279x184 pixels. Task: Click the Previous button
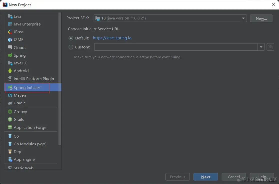point(177,177)
